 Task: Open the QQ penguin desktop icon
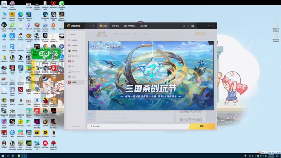[4, 145]
